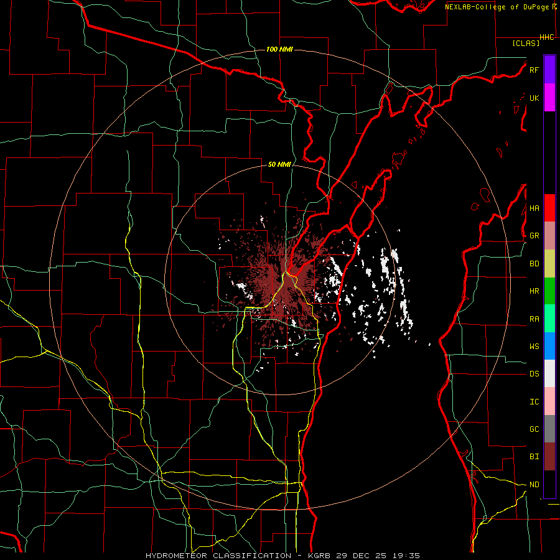This screenshot has height=560, width=560.
Task: Click the HA red legend swatch
Action: pyautogui.click(x=549, y=208)
